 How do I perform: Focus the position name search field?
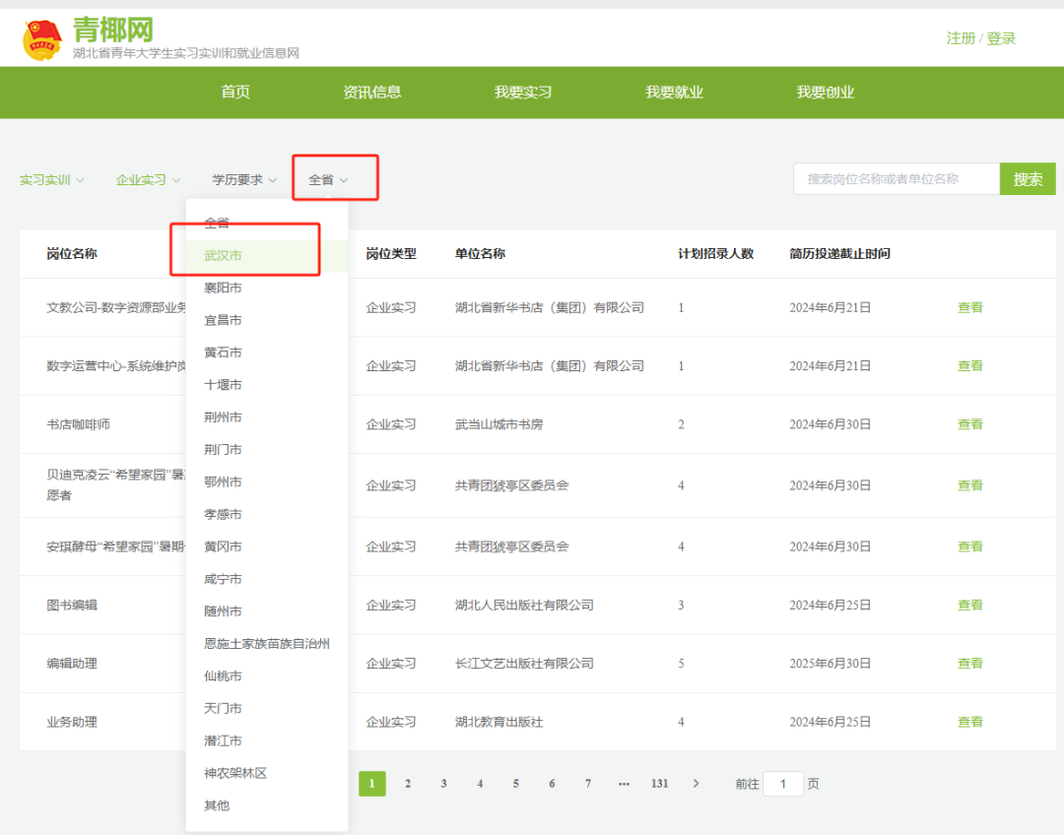point(897,179)
